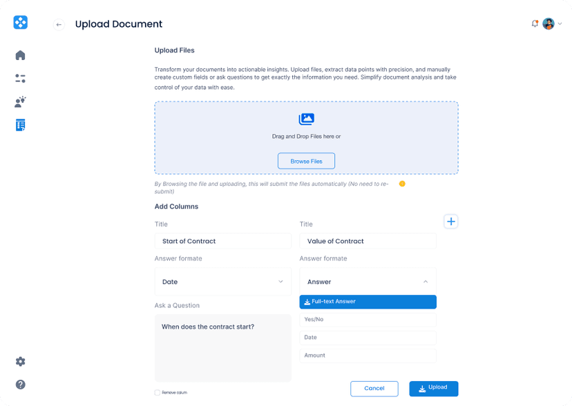Go to Home in sidebar
The width and height of the screenshot is (572, 406).
coord(21,55)
